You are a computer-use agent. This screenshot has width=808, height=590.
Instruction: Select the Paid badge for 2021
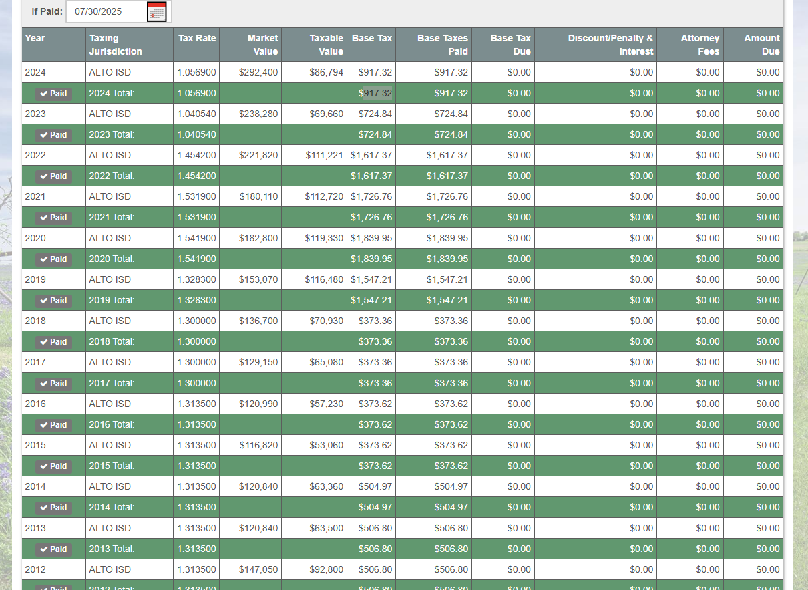coord(53,218)
